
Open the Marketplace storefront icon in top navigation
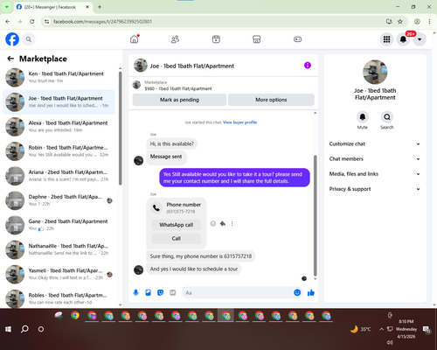point(257,39)
